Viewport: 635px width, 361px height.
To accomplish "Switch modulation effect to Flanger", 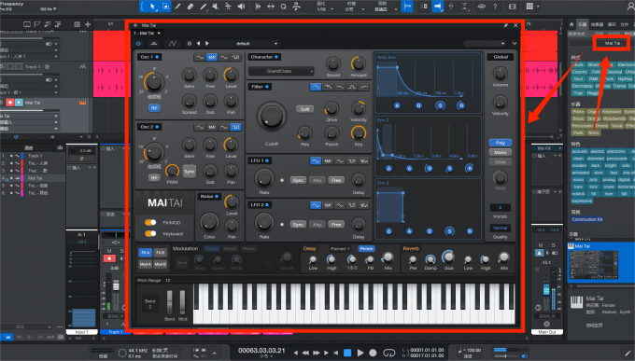I will [x=230, y=249].
